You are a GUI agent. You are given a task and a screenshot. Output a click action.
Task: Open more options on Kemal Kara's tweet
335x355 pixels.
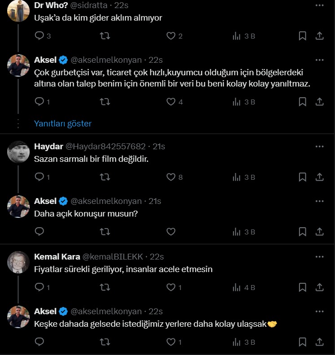coord(319,256)
